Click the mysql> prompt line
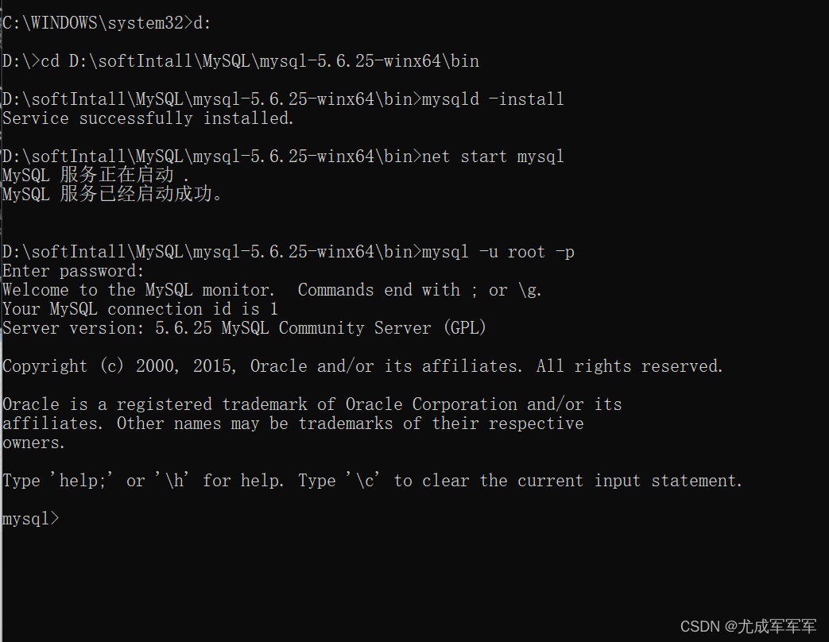Viewport: 829px width, 642px height. 30,519
